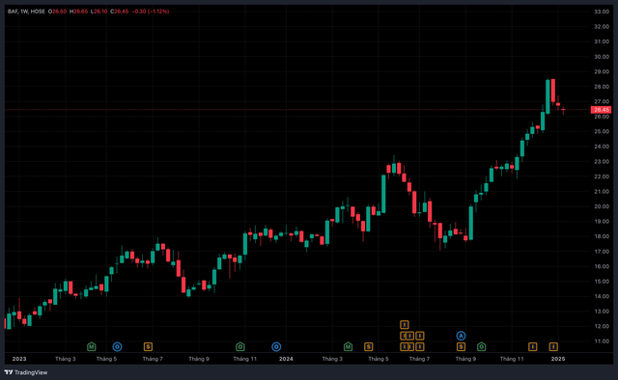Screen dimensions: 618x380
Task: Click the open value O26.50 in the header
Action: pos(58,12)
